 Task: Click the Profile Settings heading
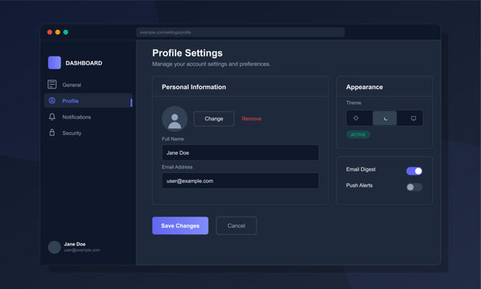point(188,53)
